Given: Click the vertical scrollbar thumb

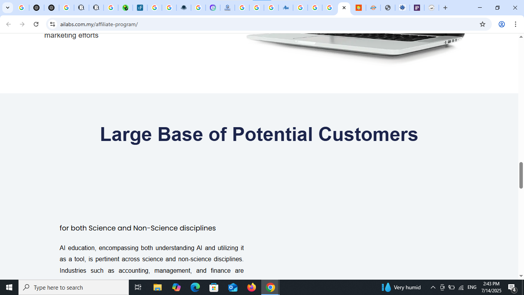Looking at the screenshot, I should tap(521, 175).
